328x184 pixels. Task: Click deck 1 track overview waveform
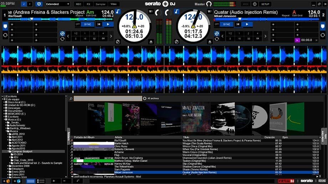pos(61,19)
